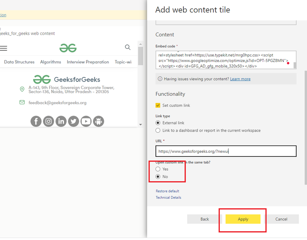The width and height of the screenshot is (307, 240).
Task: Click the Restore default link
Action: [167, 191]
